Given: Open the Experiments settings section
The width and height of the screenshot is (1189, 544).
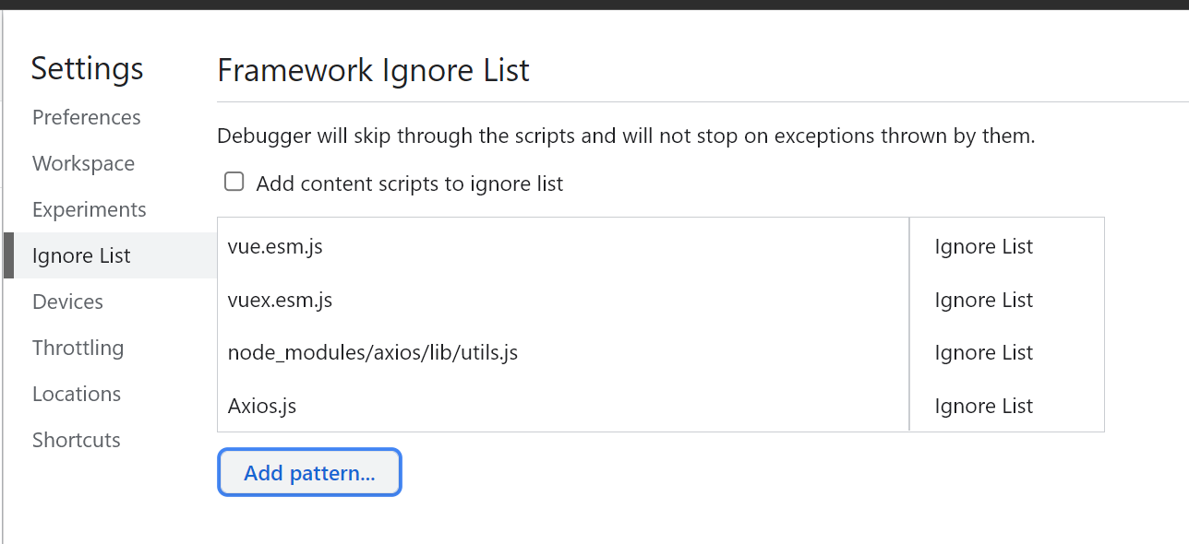Looking at the screenshot, I should tap(89, 209).
